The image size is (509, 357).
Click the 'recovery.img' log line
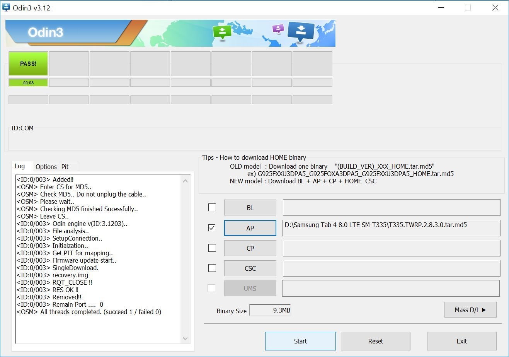pos(52,275)
